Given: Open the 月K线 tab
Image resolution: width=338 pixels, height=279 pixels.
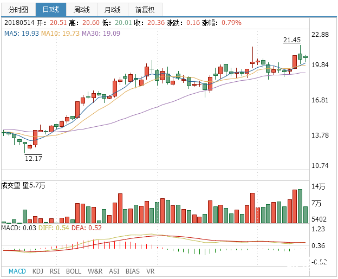Looking at the screenshot, I should 113,10.
